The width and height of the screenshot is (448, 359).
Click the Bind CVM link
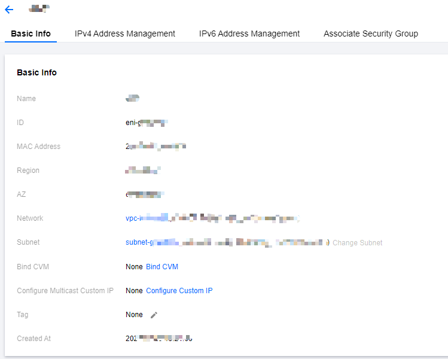coord(162,267)
